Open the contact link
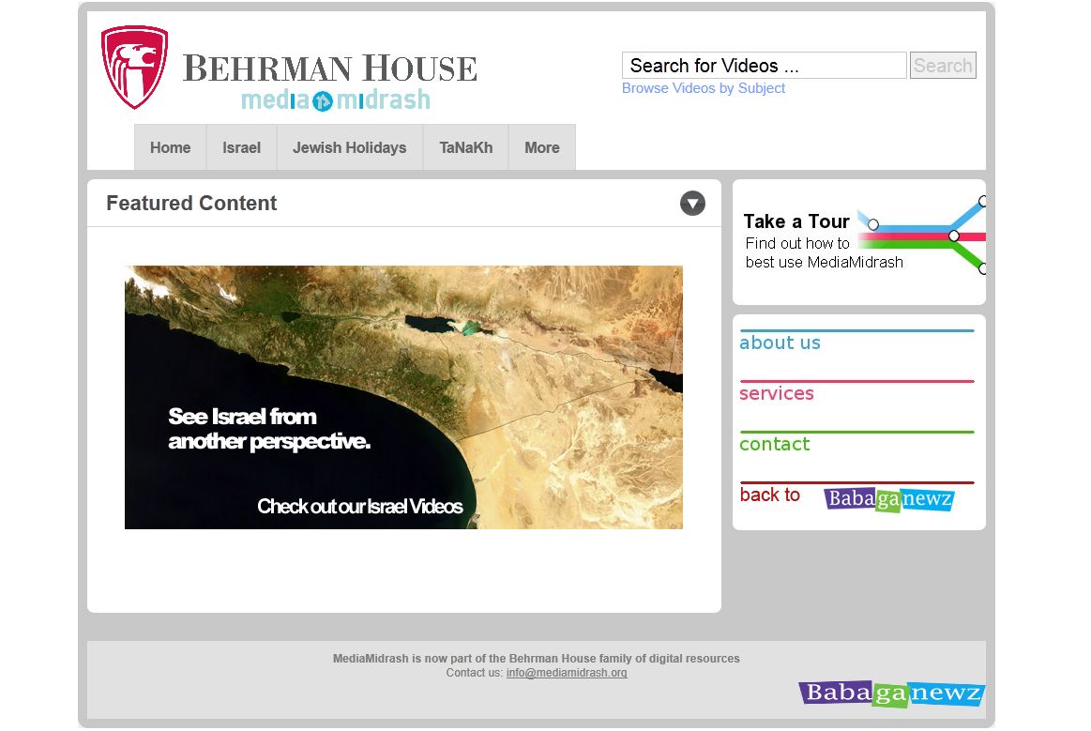 (774, 444)
